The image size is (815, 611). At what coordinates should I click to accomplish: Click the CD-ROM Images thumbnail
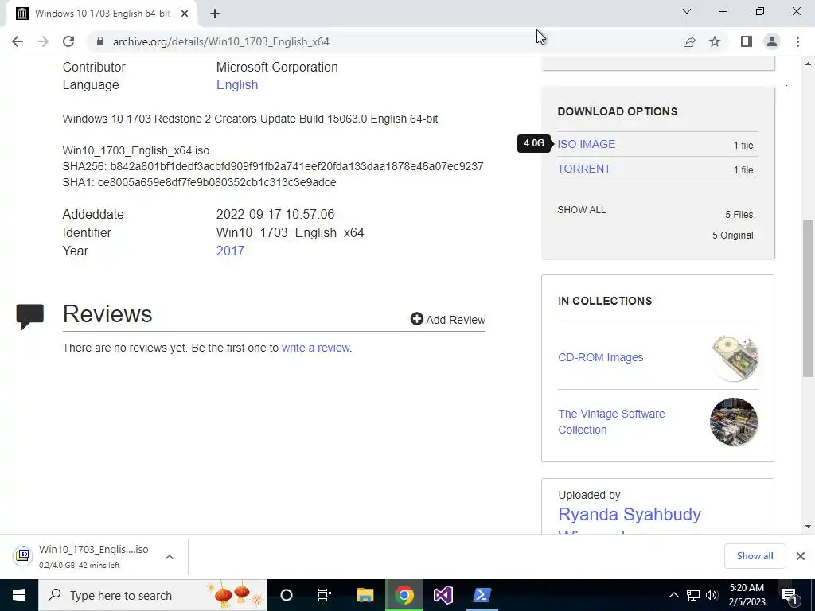coord(735,358)
